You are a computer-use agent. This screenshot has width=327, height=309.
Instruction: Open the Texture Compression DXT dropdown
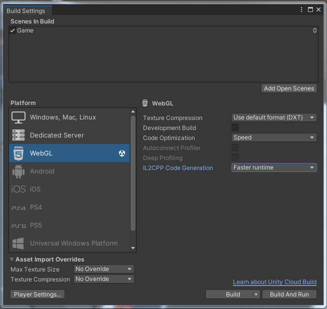[274, 117]
